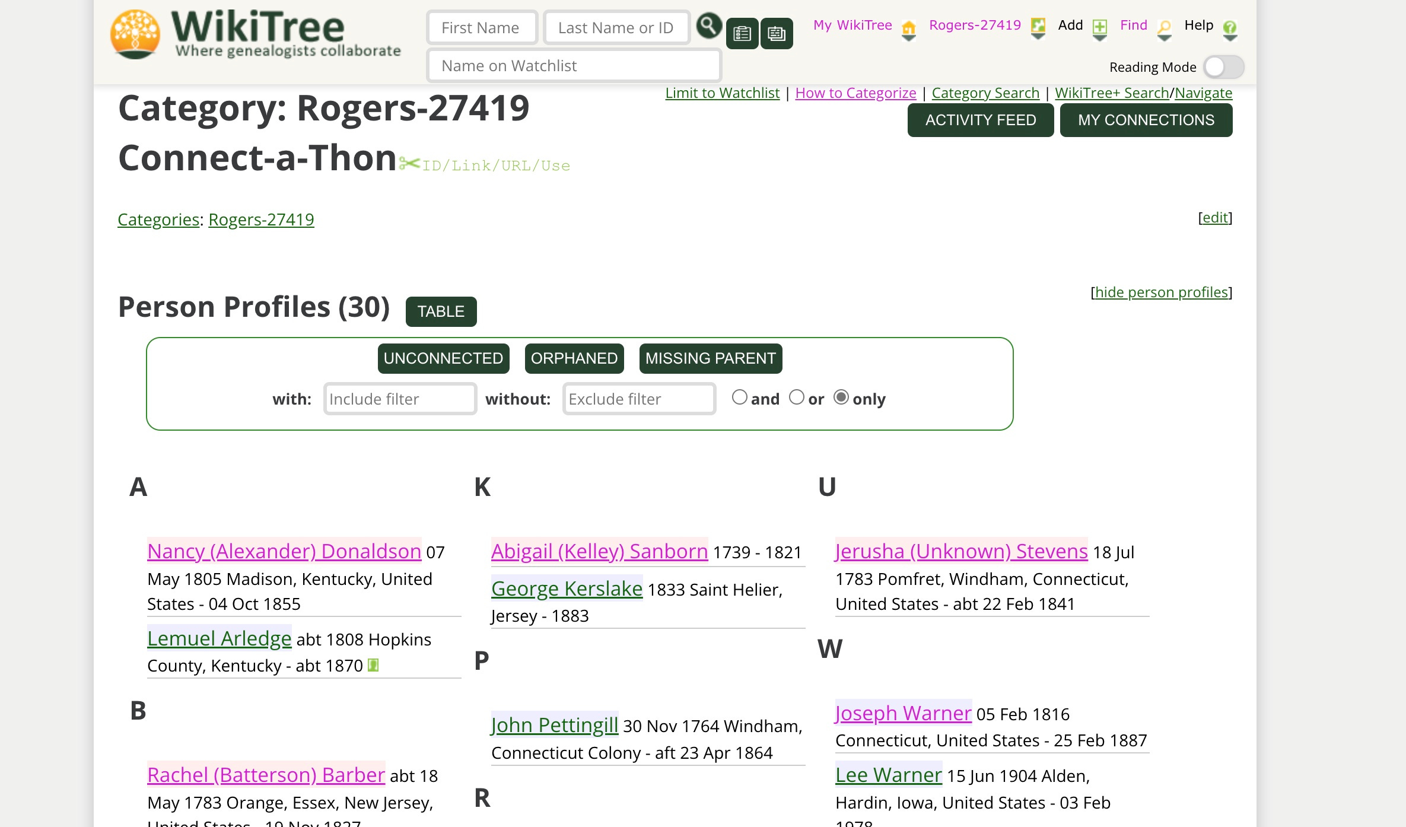Click the scissors copy icon after Connect-a-Thon
Viewport: 1406px width, 827px height.
[x=409, y=163]
